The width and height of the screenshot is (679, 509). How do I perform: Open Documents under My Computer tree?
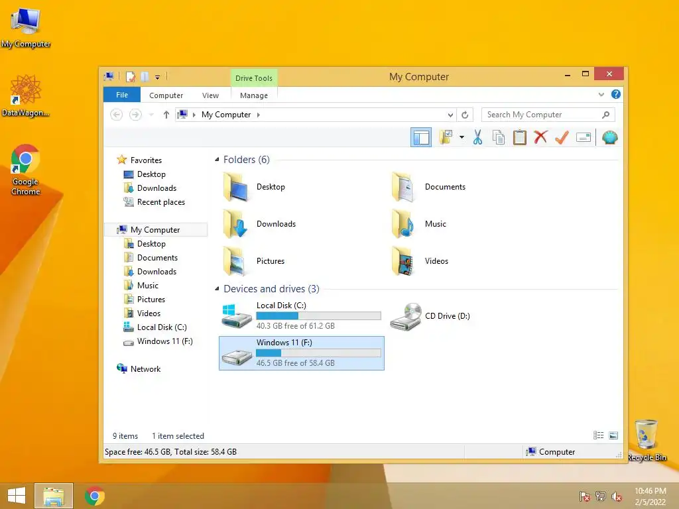(157, 258)
